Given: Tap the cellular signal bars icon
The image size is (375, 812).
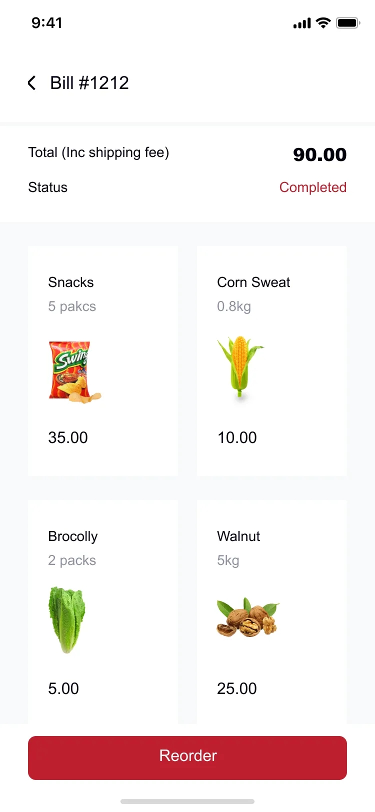Looking at the screenshot, I should pyautogui.click(x=302, y=23).
